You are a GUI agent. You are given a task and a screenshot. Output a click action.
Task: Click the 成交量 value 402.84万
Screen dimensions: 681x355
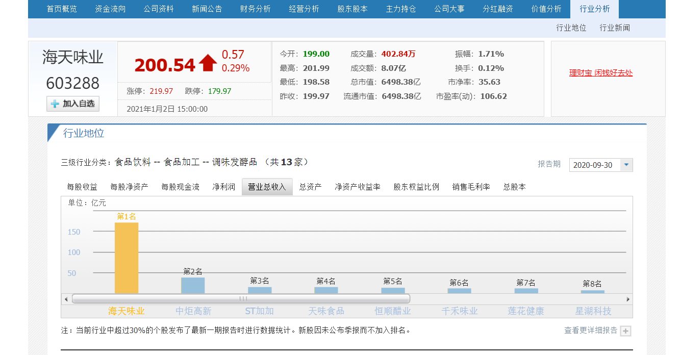pos(398,54)
